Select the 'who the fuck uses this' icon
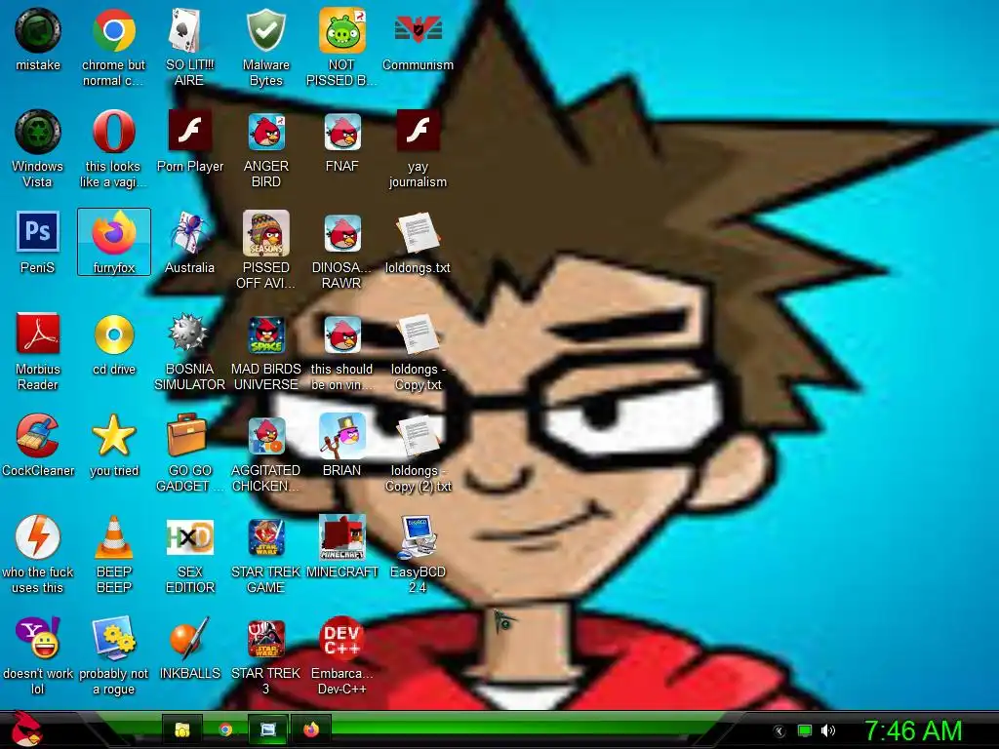The image size is (999, 749). [38, 537]
